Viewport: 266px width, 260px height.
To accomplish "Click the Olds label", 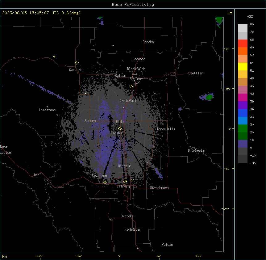I will pyautogui.click(x=120, y=122).
